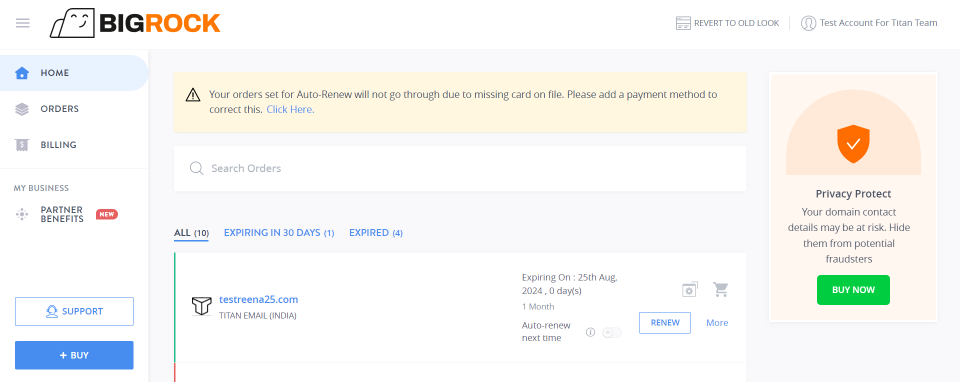960x382 pixels.
Task: Click the auto-renew info icon
Action: point(590,332)
